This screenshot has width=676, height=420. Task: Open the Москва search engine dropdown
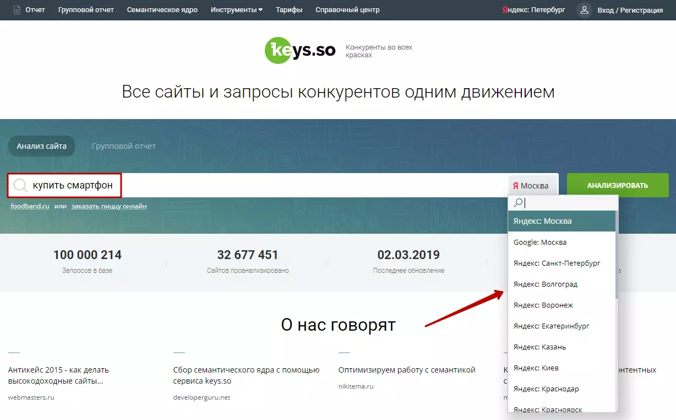(x=532, y=186)
